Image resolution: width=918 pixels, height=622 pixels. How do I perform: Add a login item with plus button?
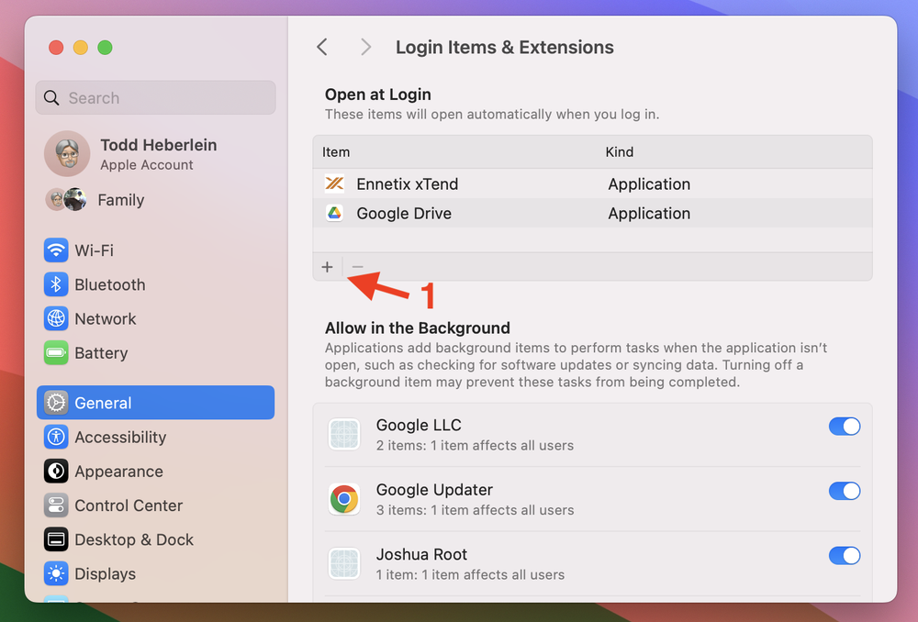tap(328, 267)
